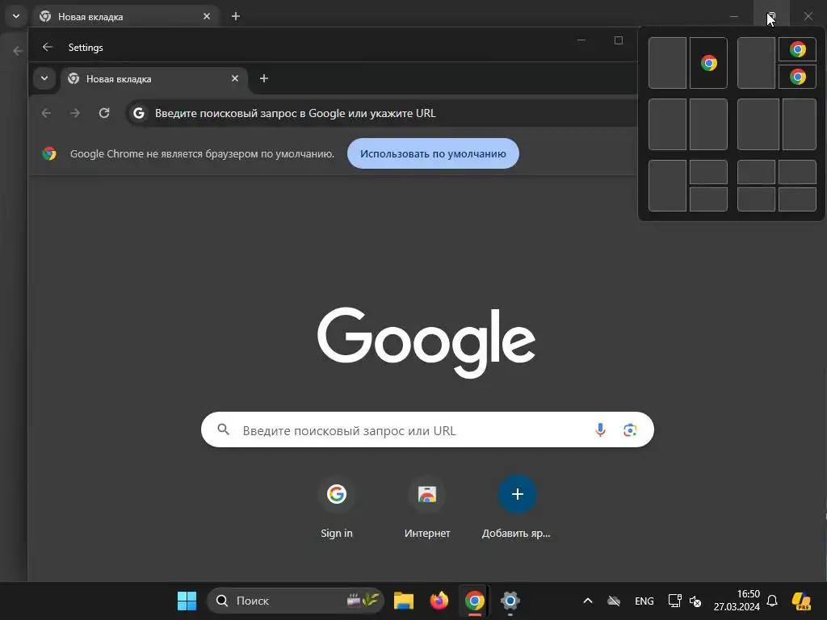The height and width of the screenshot is (620, 827).
Task: Snap to right half zone with Chrome icon
Action: (x=708, y=63)
